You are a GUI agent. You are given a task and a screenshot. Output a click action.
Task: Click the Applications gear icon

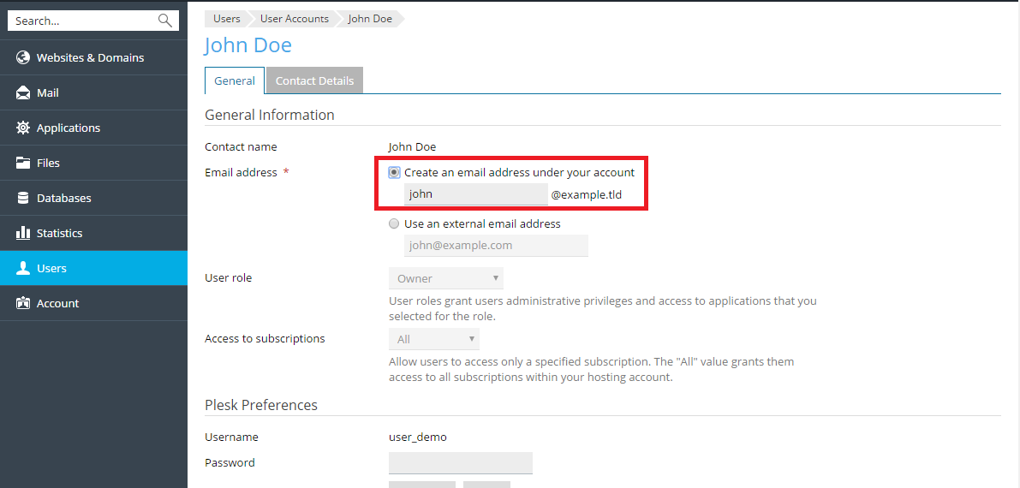tap(23, 128)
